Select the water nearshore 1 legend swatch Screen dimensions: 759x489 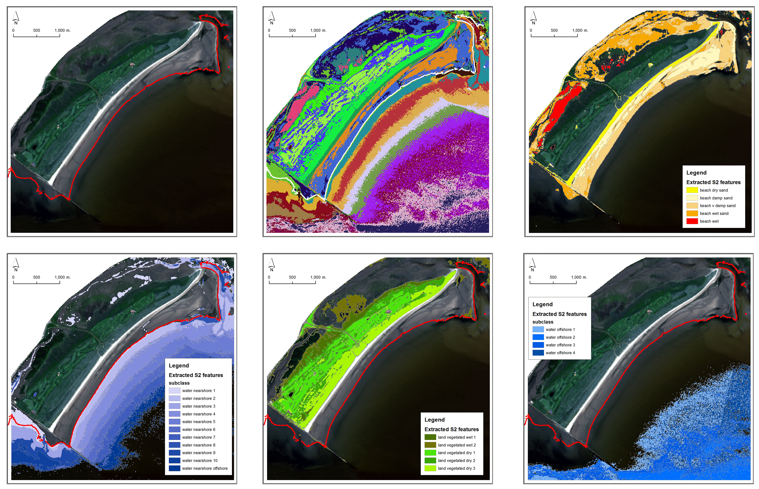point(174,391)
